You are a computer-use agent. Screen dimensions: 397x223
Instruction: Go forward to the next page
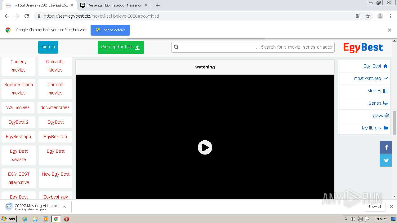[x=17, y=16]
